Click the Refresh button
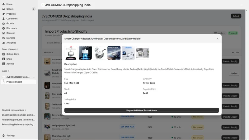The height and width of the screenshot is (140, 249). coord(236,16)
